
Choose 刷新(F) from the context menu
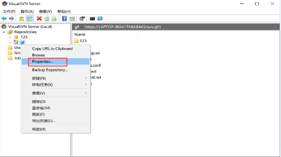pos(56,115)
